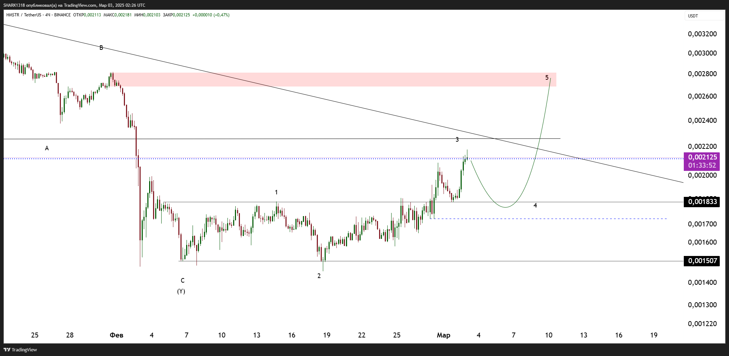Viewport: 729px width, 356px height.
Task: Click the 0,003000 price axis label
Action: 702,53
